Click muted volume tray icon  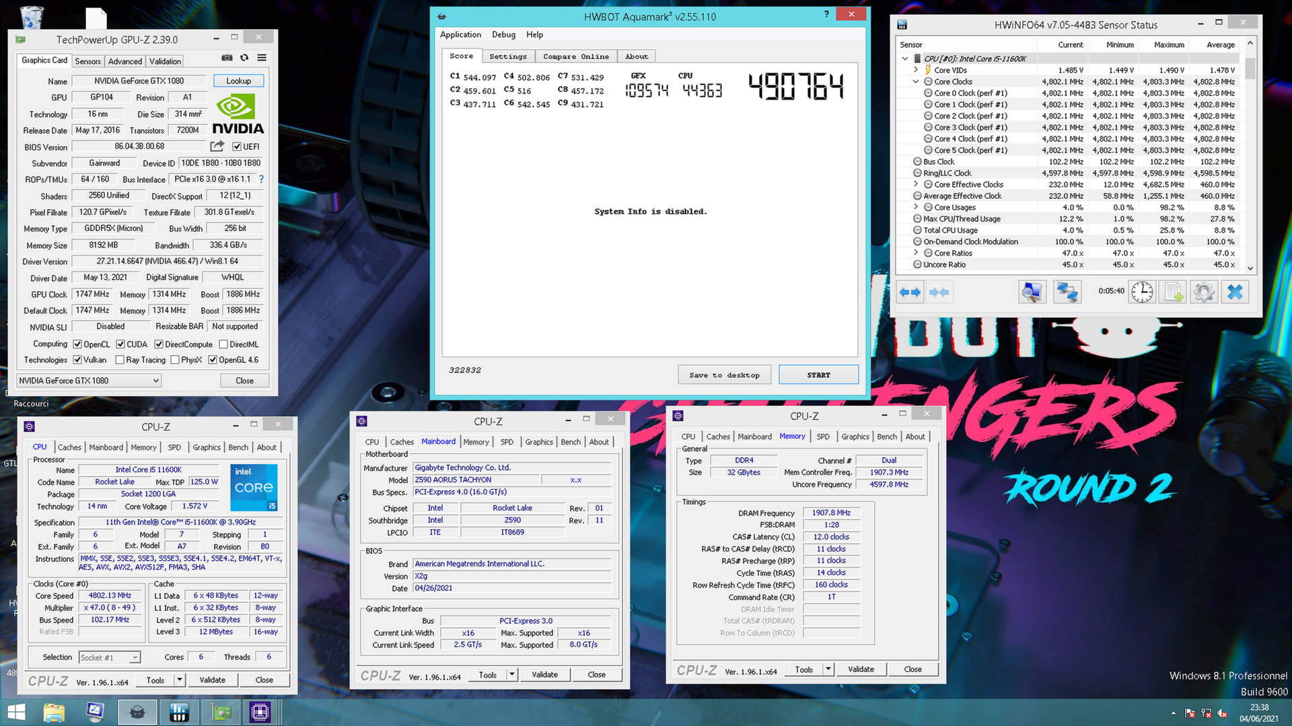point(1222,713)
